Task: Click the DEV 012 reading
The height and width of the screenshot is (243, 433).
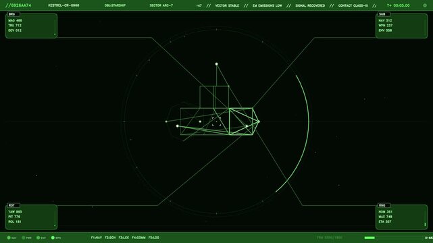Action: point(15,30)
